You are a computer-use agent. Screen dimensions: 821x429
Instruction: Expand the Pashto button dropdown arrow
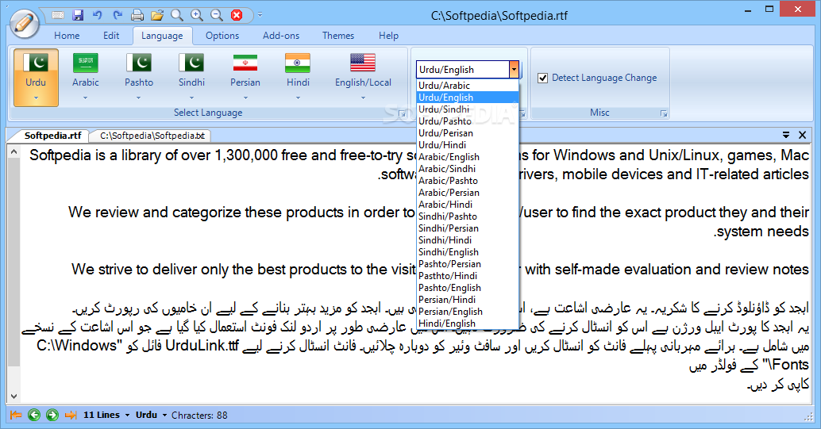pyautogui.click(x=139, y=98)
